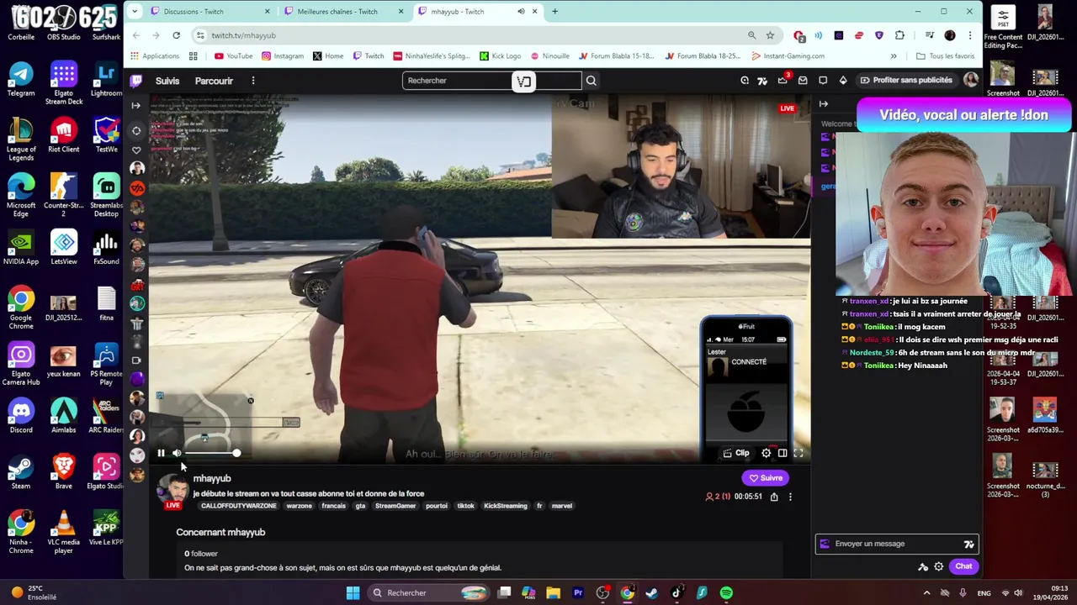
Task: Toggle fullscreen mode on the player
Action: pyautogui.click(x=798, y=454)
